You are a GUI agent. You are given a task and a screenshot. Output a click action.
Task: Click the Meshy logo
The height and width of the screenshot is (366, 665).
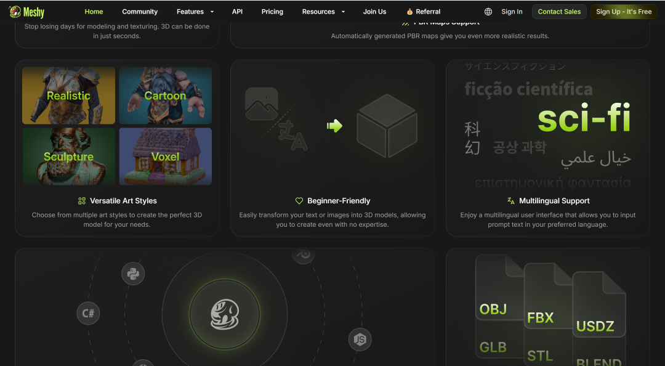(x=26, y=12)
